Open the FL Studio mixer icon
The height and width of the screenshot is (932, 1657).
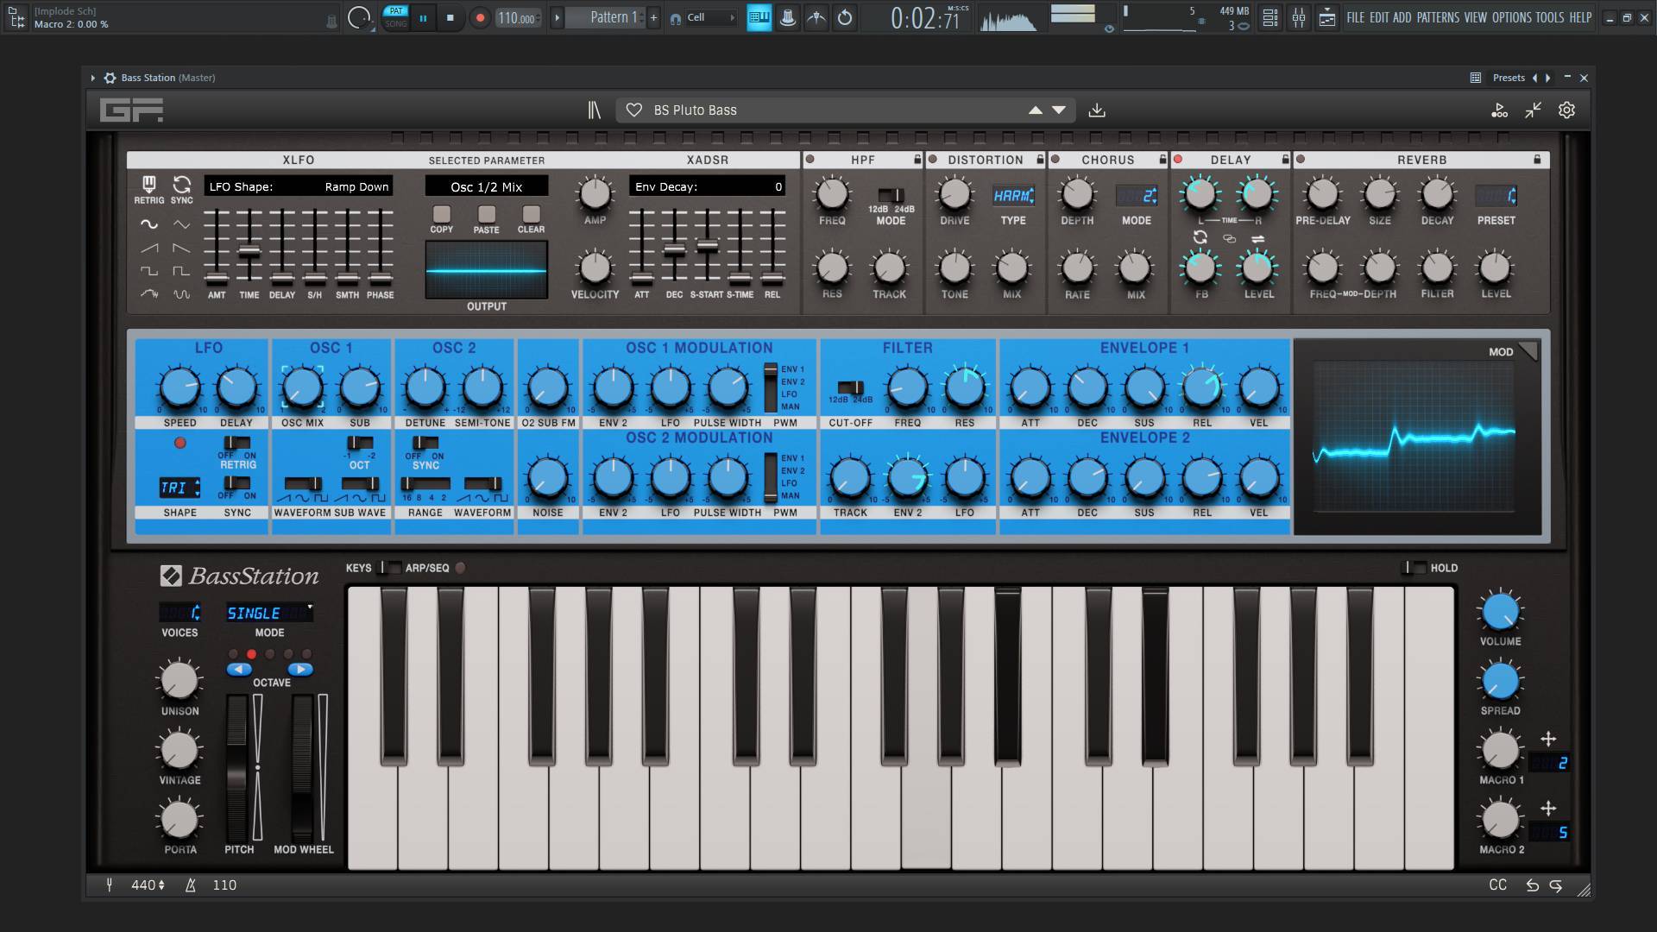click(x=1298, y=17)
